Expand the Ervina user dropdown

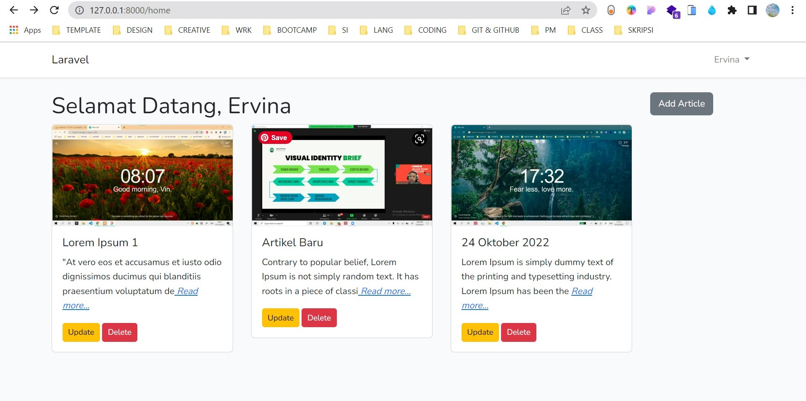(731, 60)
